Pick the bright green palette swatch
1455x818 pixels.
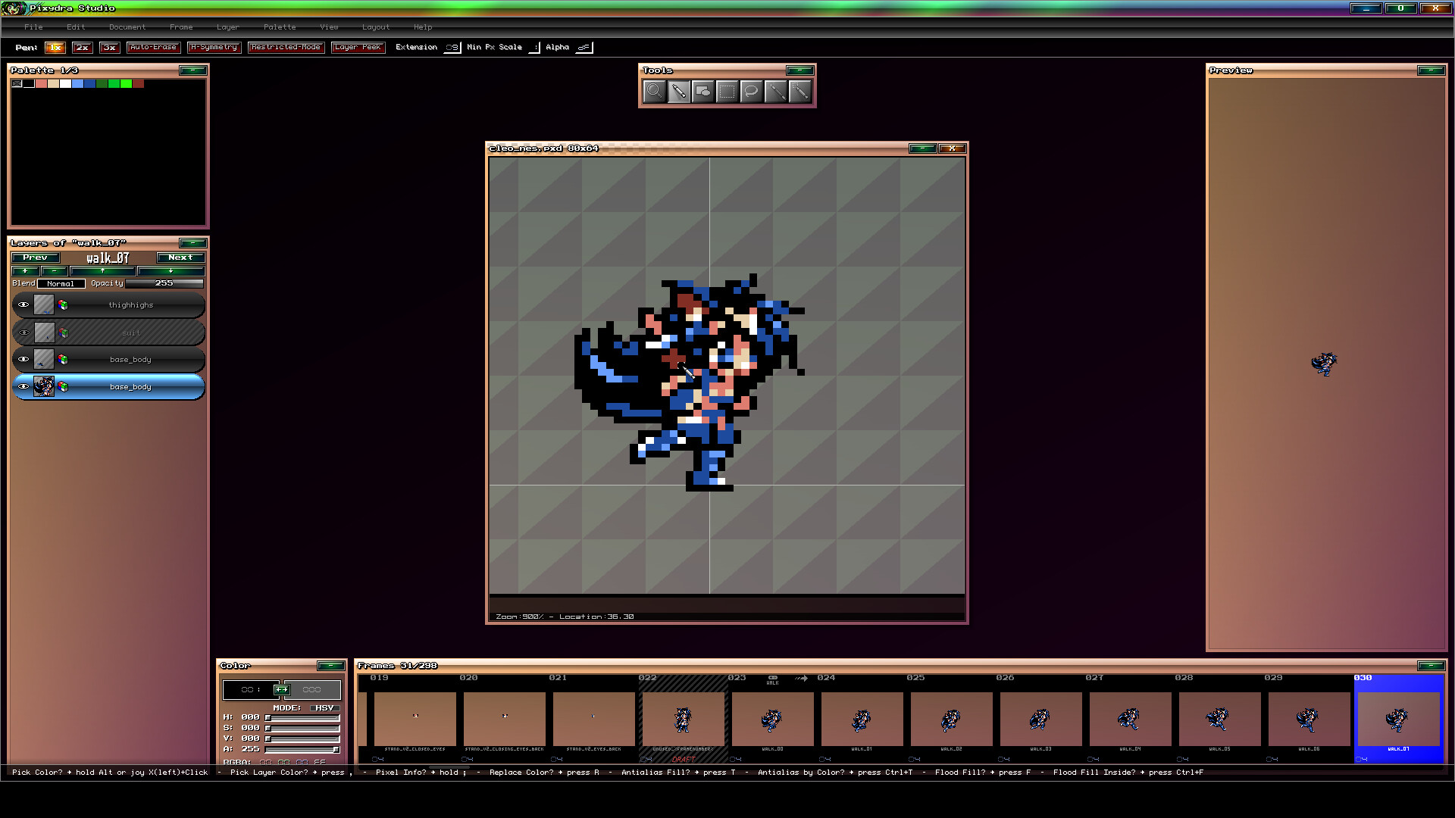pyautogui.click(x=126, y=83)
